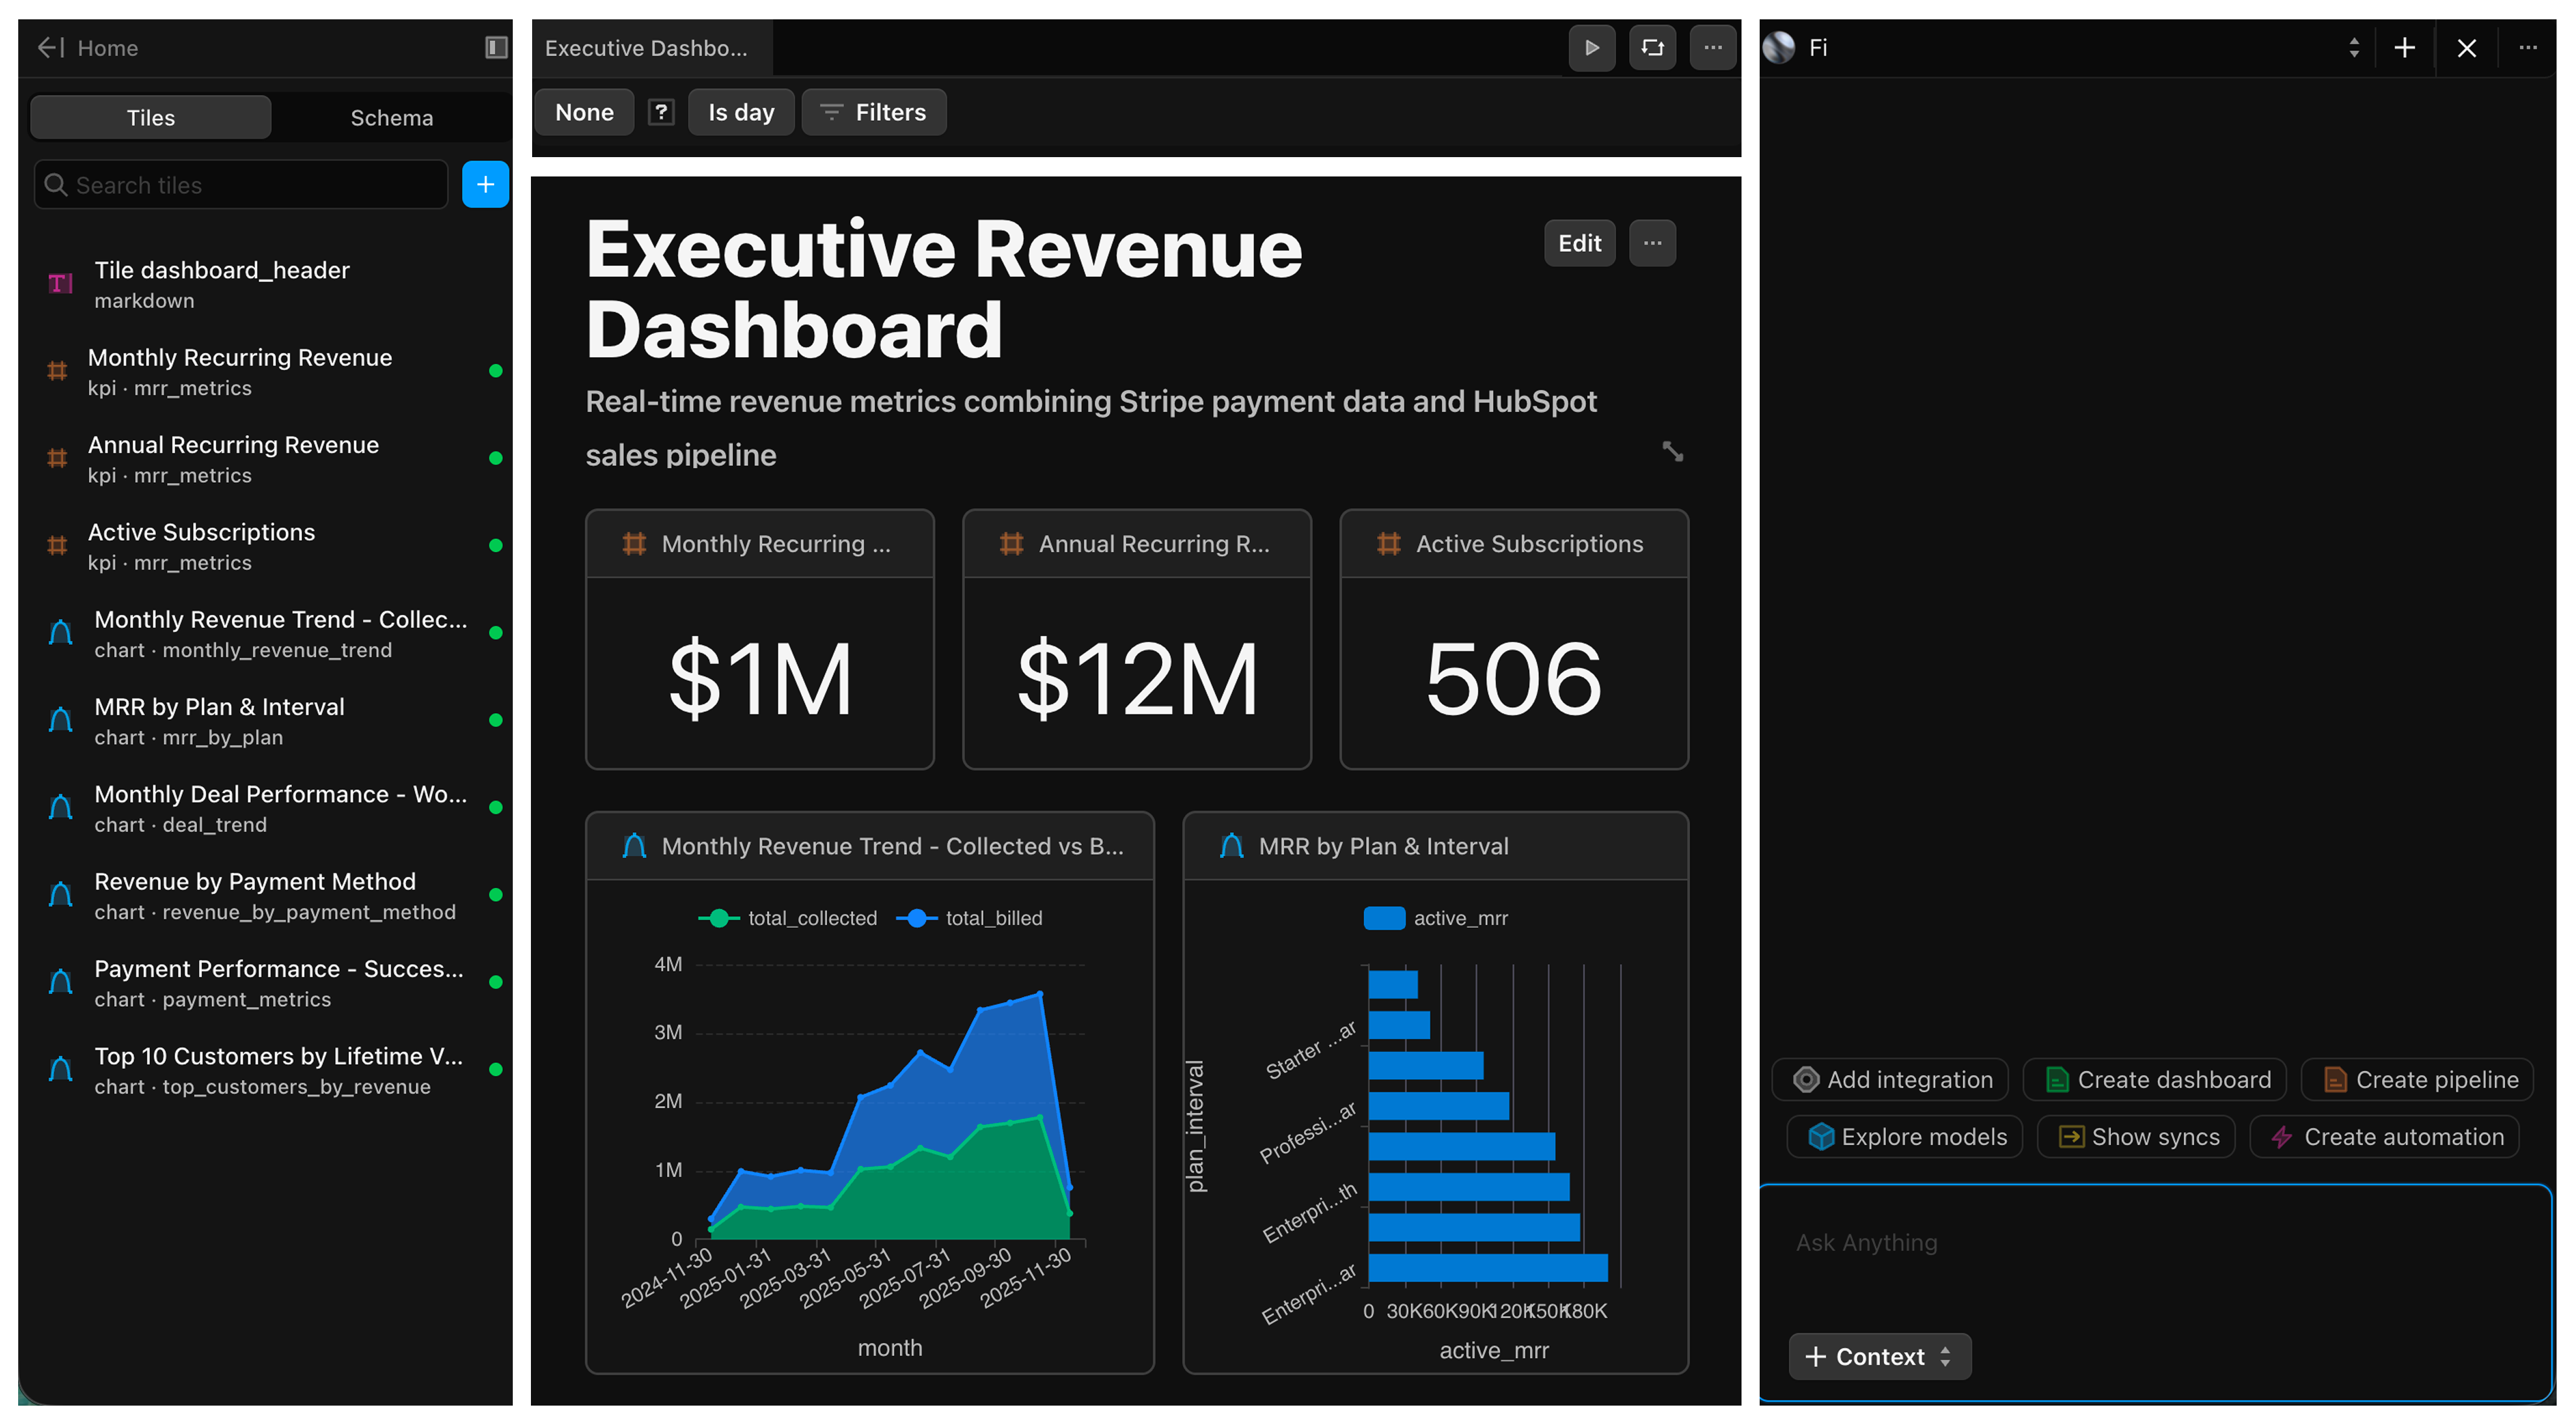The width and height of the screenshot is (2576, 1425).
Task: Open the Is day granularity dropdown
Action: (740, 112)
